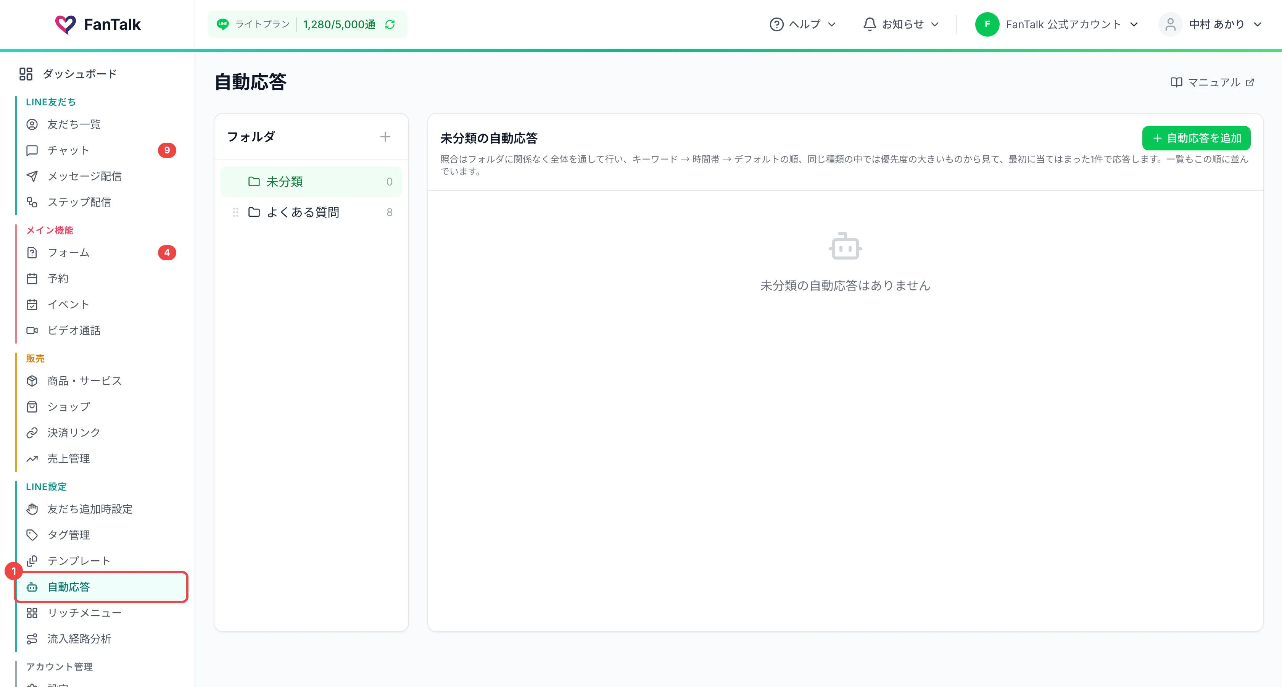
Task: Click the ビデオ通話 camera icon
Action: click(32, 331)
